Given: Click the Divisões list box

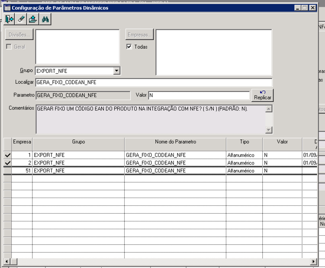Looking at the screenshot, I should [77, 47].
